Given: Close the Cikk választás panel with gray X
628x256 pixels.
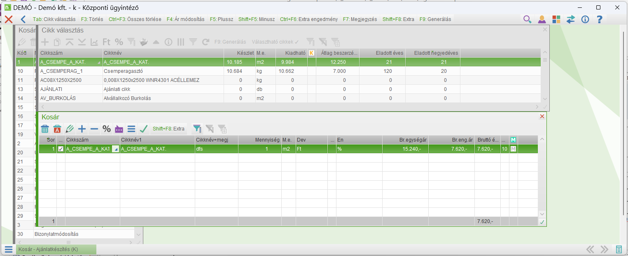Looking at the screenshot, I should click(545, 30).
